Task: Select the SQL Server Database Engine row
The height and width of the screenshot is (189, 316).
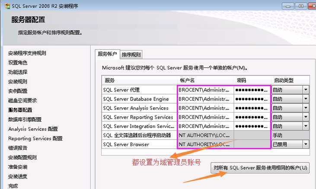Action: click(x=140, y=99)
